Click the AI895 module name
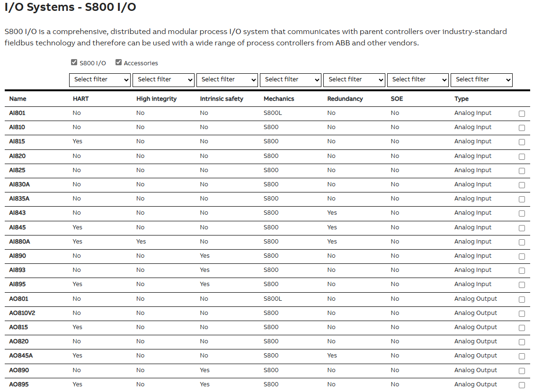542x392 pixels. coord(18,284)
